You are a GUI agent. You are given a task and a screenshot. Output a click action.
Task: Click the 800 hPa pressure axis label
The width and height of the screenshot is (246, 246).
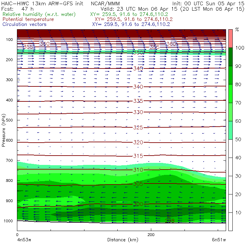pyautogui.click(x=9, y=181)
